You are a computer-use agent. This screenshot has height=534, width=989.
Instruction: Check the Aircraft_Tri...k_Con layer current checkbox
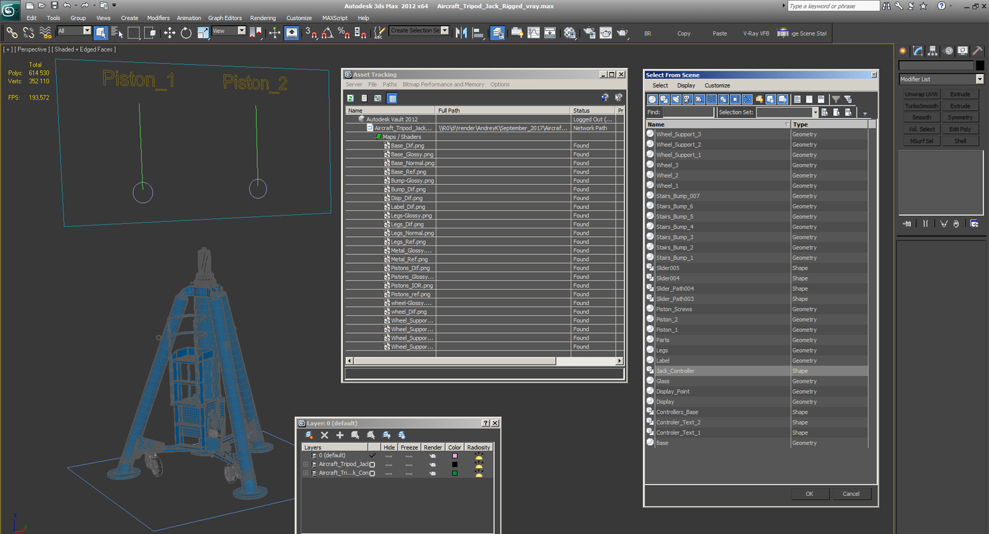point(372,473)
